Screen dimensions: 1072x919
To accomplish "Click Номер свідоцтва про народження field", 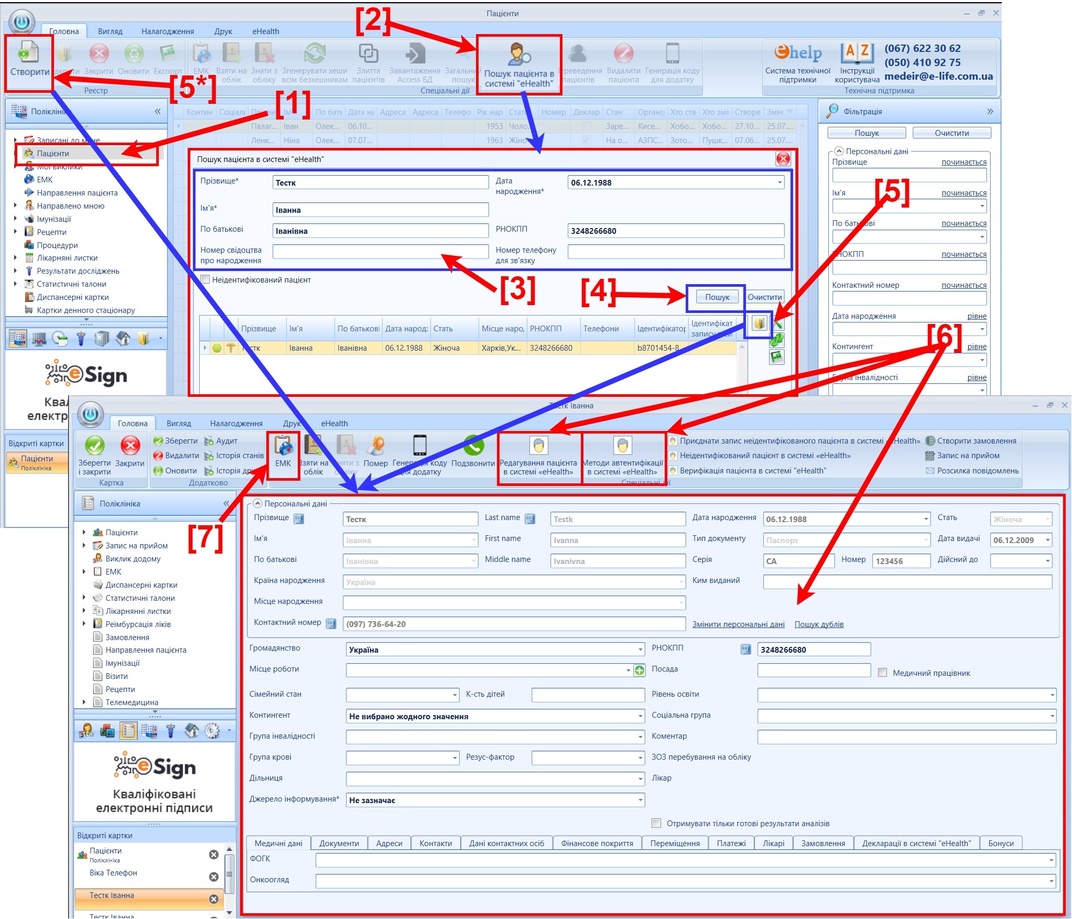I will point(381,252).
